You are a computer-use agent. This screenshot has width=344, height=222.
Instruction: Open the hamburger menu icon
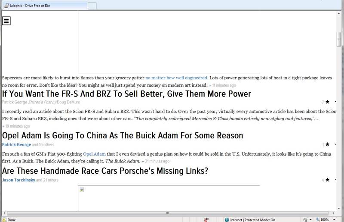tap(6, 21)
